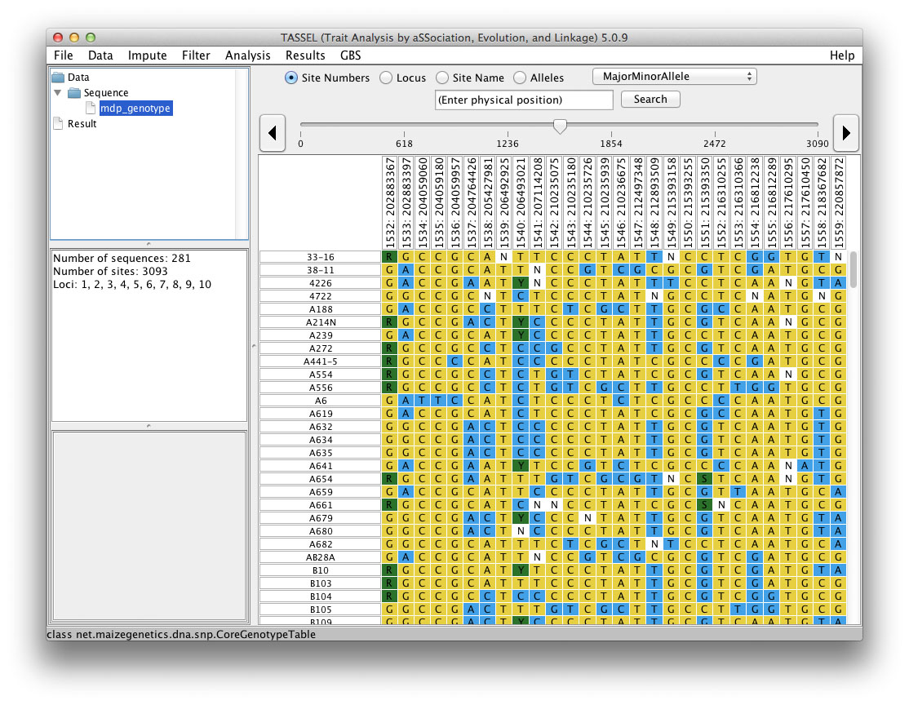This screenshot has height=705, width=909.
Task: Open the Filter menu
Action: tap(196, 55)
